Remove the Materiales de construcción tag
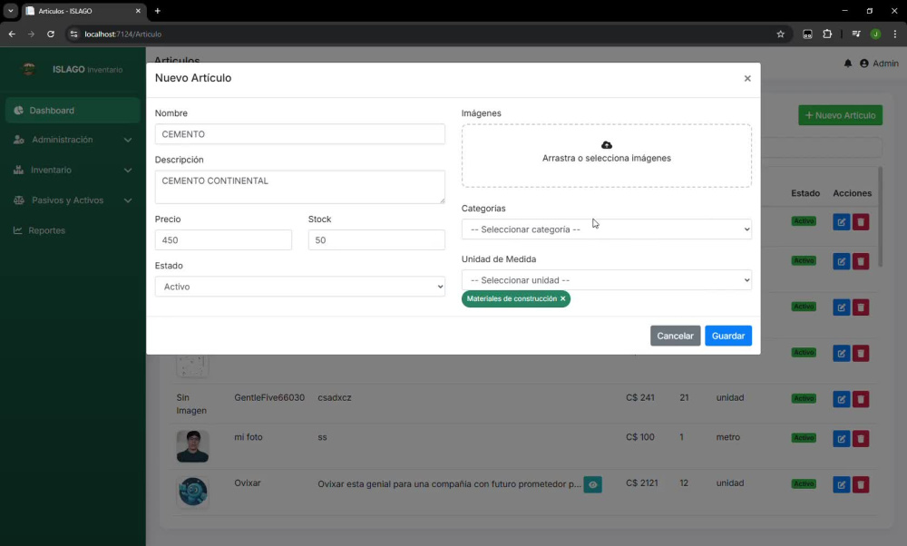The width and height of the screenshot is (907, 546). coord(563,298)
